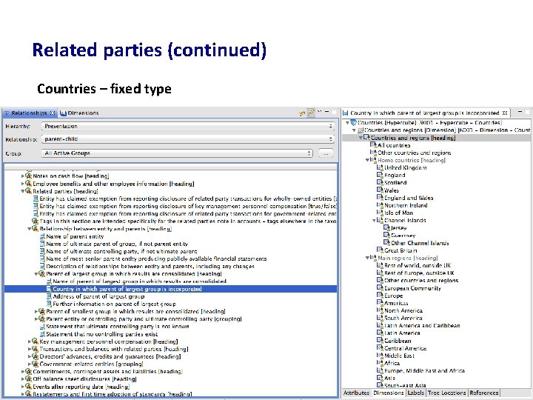The image size is (533, 400).
Task: Open the Hierarchy dropdown showing Presentation
Action: [188, 126]
